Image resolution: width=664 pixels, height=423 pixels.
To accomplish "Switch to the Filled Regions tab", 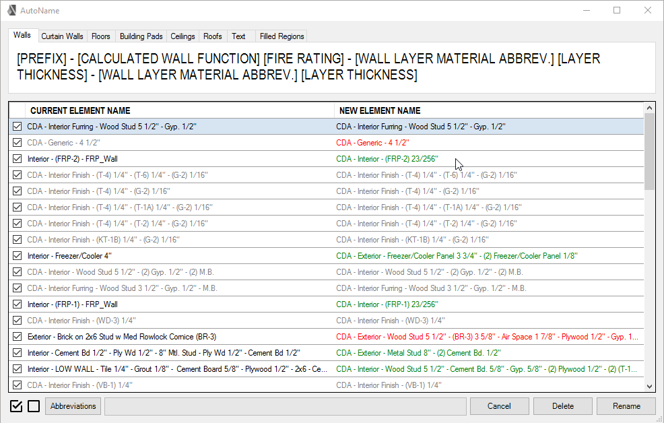I will pos(281,36).
